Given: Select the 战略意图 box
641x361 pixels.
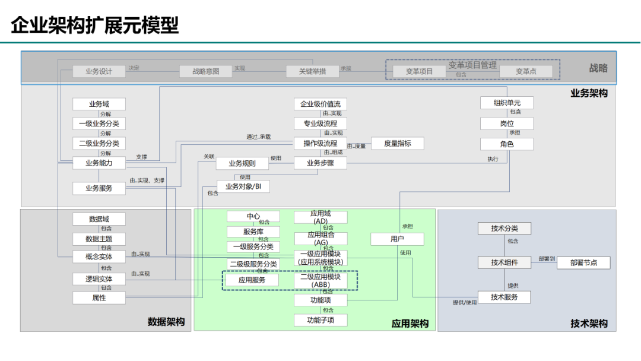Looking at the screenshot, I should click(x=206, y=71).
